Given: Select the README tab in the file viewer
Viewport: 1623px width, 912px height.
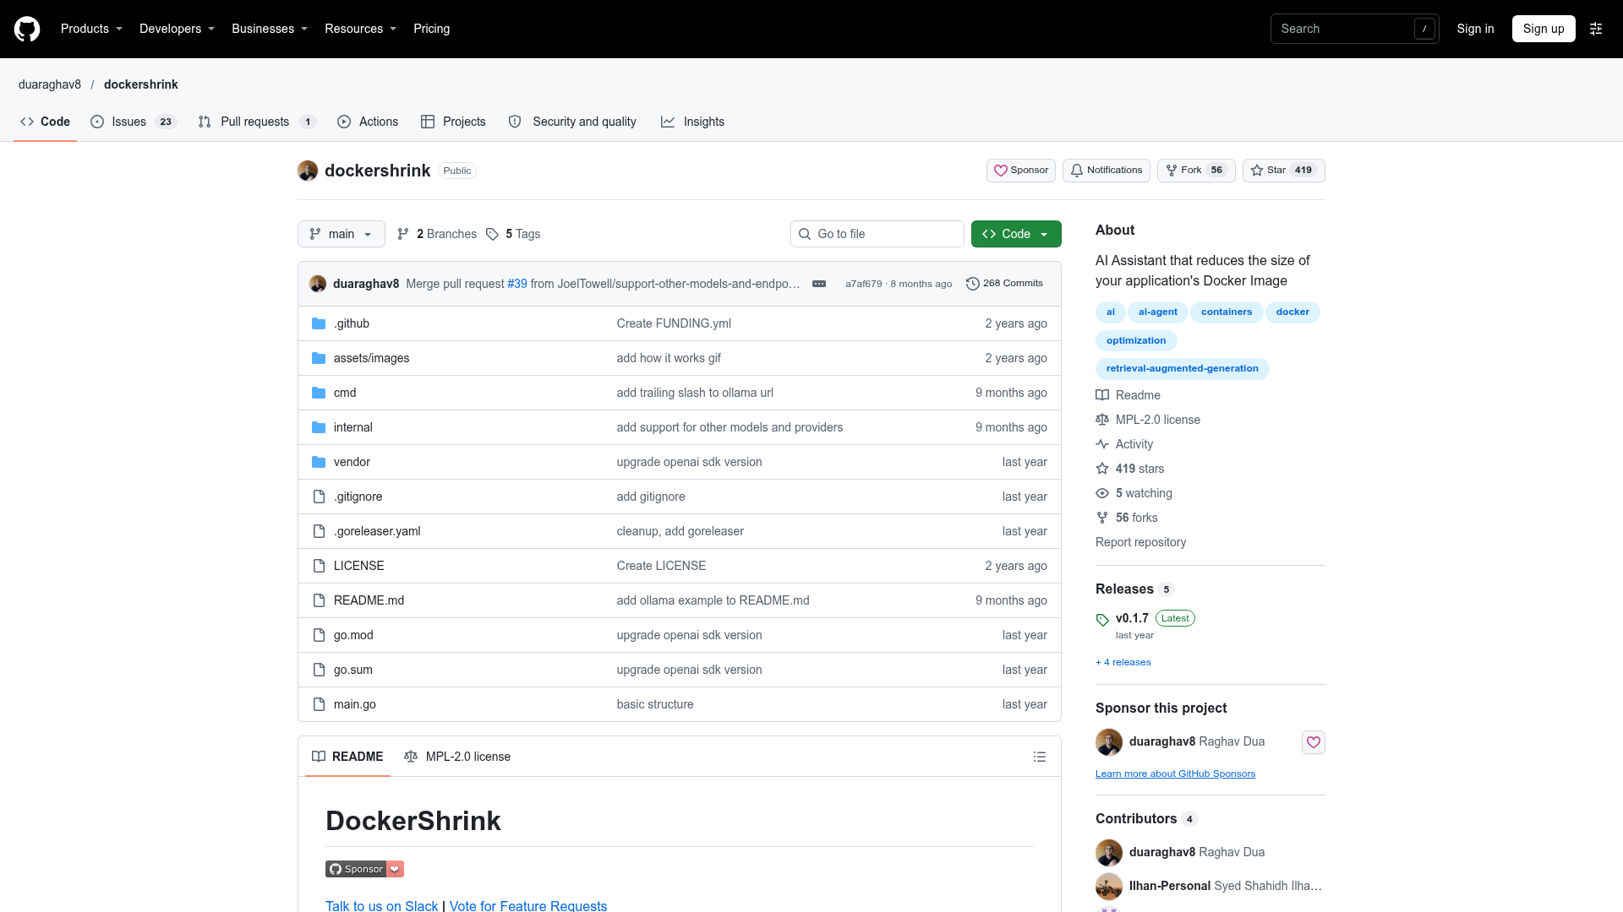Looking at the screenshot, I should (x=347, y=757).
